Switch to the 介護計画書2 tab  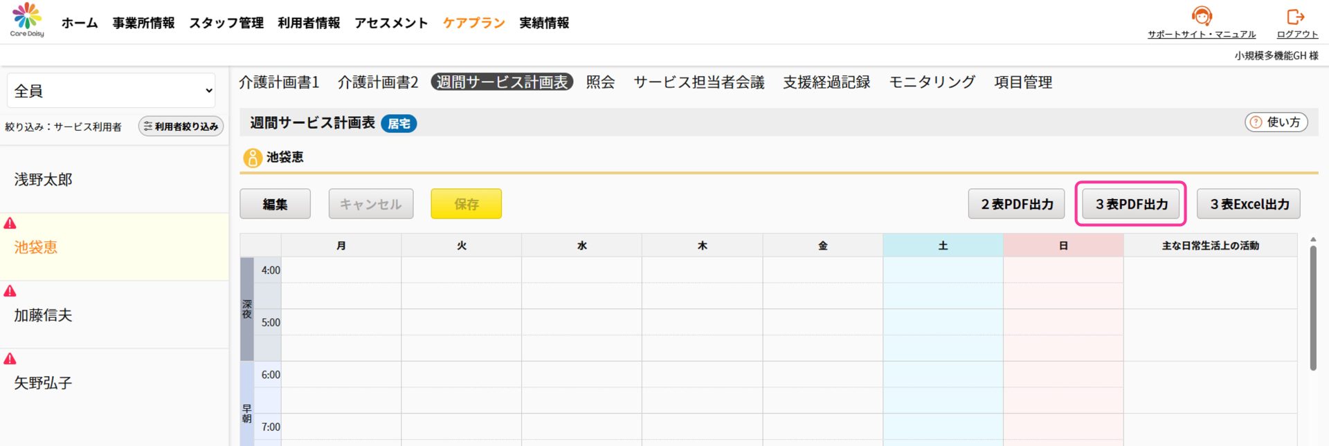378,82
